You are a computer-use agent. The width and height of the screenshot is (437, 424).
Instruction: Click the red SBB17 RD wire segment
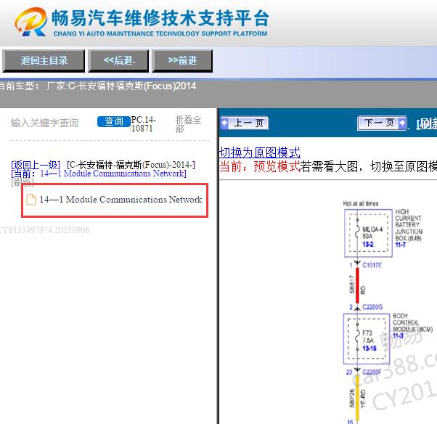pyautogui.click(x=357, y=286)
